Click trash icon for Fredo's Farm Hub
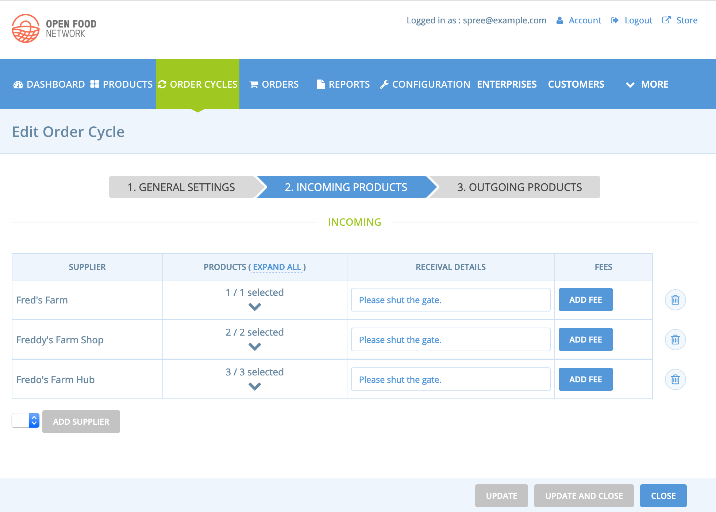This screenshot has height=512, width=716. pos(675,379)
